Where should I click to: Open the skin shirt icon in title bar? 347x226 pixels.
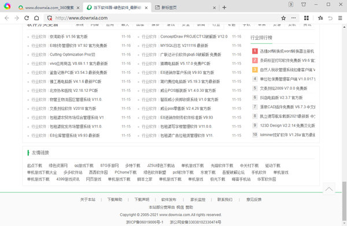coord(304,4)
